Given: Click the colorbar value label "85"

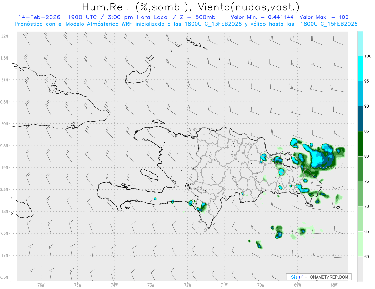Looking at the screenshot, I should point(367,131).
